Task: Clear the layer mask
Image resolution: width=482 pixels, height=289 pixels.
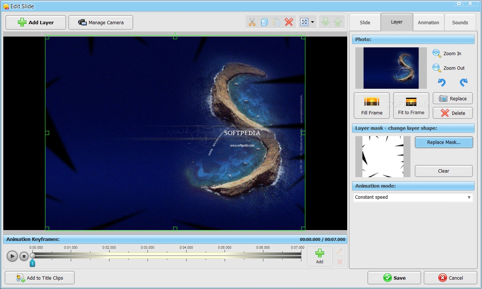Action: tap(444, 171)
